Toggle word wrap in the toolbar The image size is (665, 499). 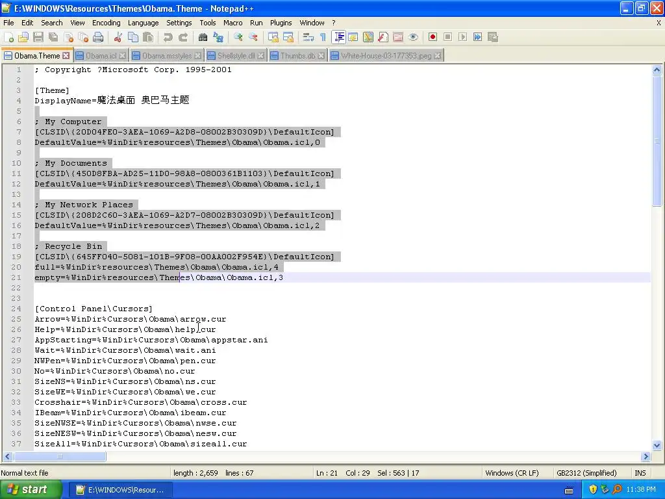(308, 37)
